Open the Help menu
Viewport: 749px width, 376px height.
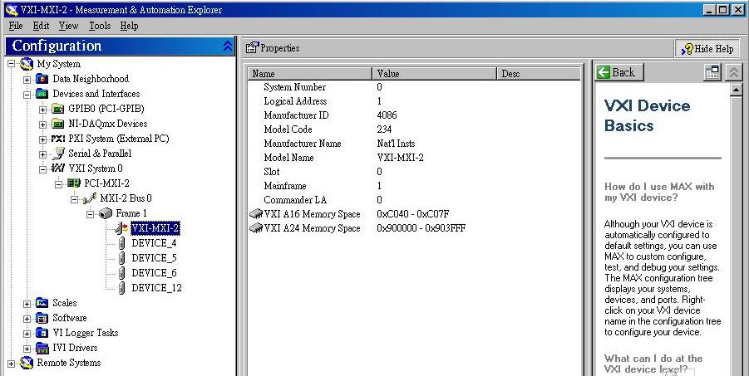(129, 26)
